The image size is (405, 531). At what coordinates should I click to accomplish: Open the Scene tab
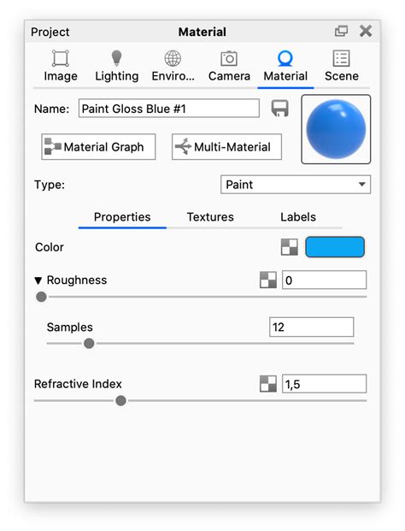(342, 66)
